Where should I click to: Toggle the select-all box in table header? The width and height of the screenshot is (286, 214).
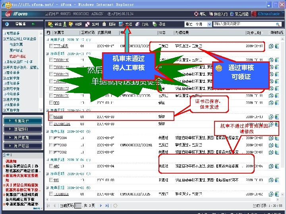point(48,32)
